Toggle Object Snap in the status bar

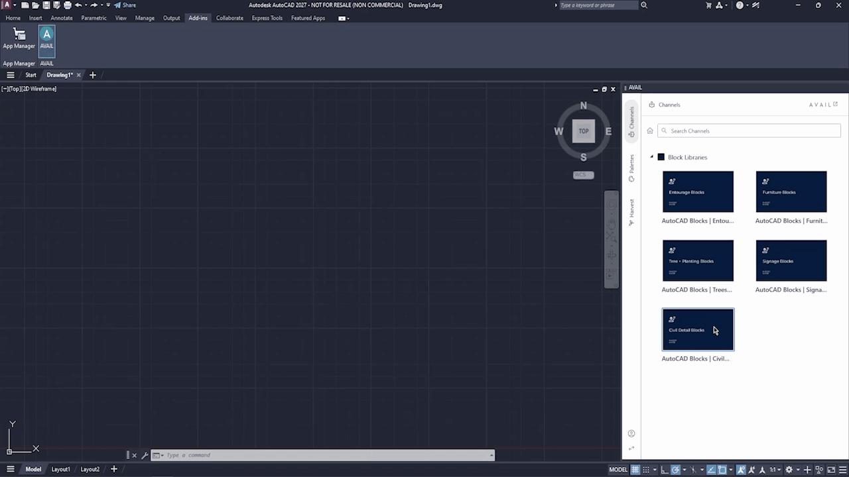pyautogui.click(x=722, y=470)
